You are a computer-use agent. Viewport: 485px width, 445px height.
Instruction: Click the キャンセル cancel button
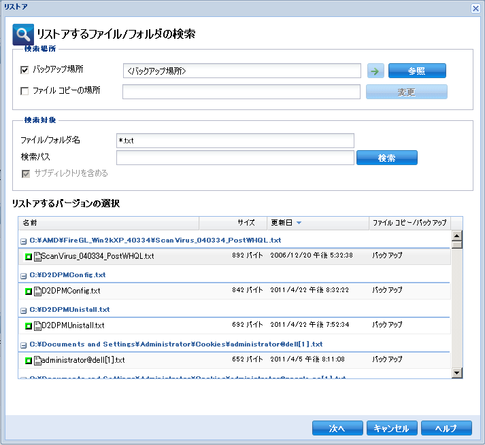[392, 428]
